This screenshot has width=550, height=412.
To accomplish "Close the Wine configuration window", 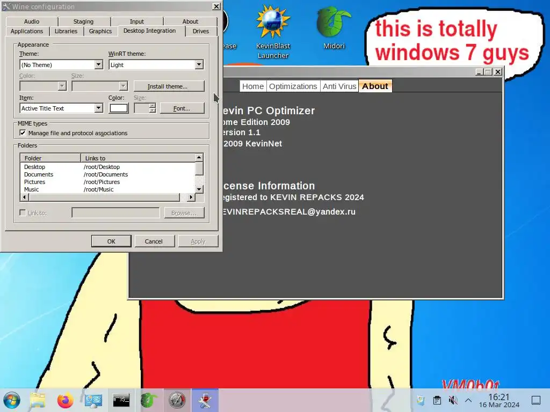I will [x=216, y=6].
